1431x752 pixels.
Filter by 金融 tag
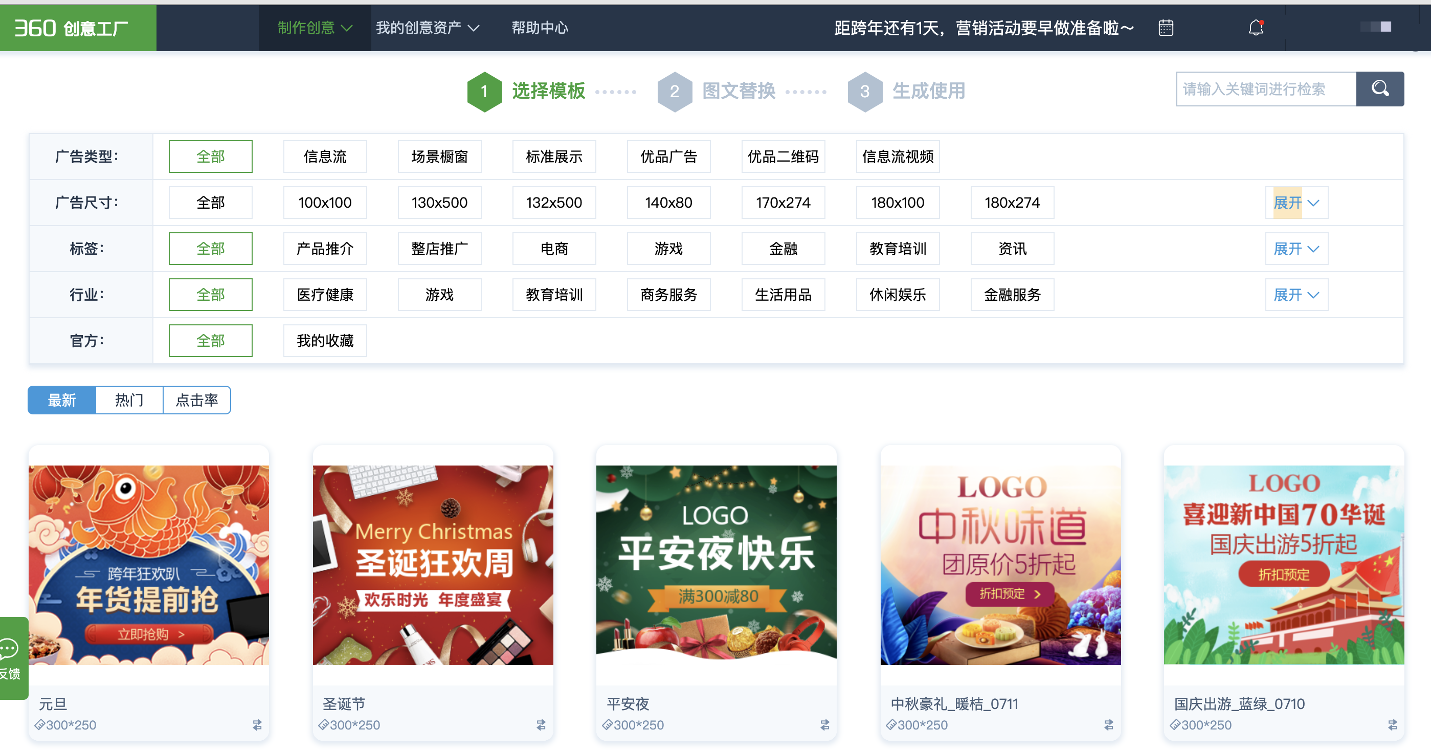tap(784, 249)
